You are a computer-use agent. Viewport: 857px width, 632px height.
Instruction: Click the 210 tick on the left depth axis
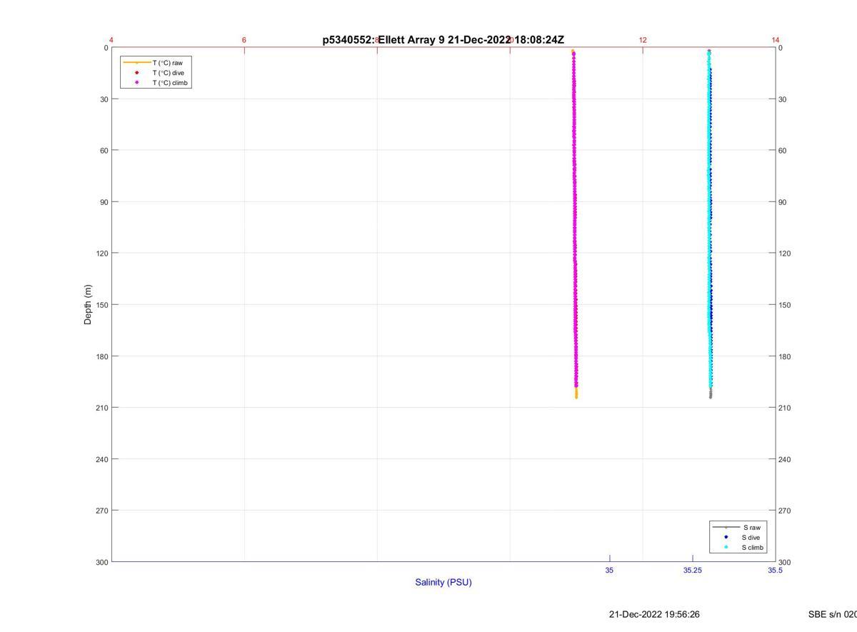(x=101, y=408)
